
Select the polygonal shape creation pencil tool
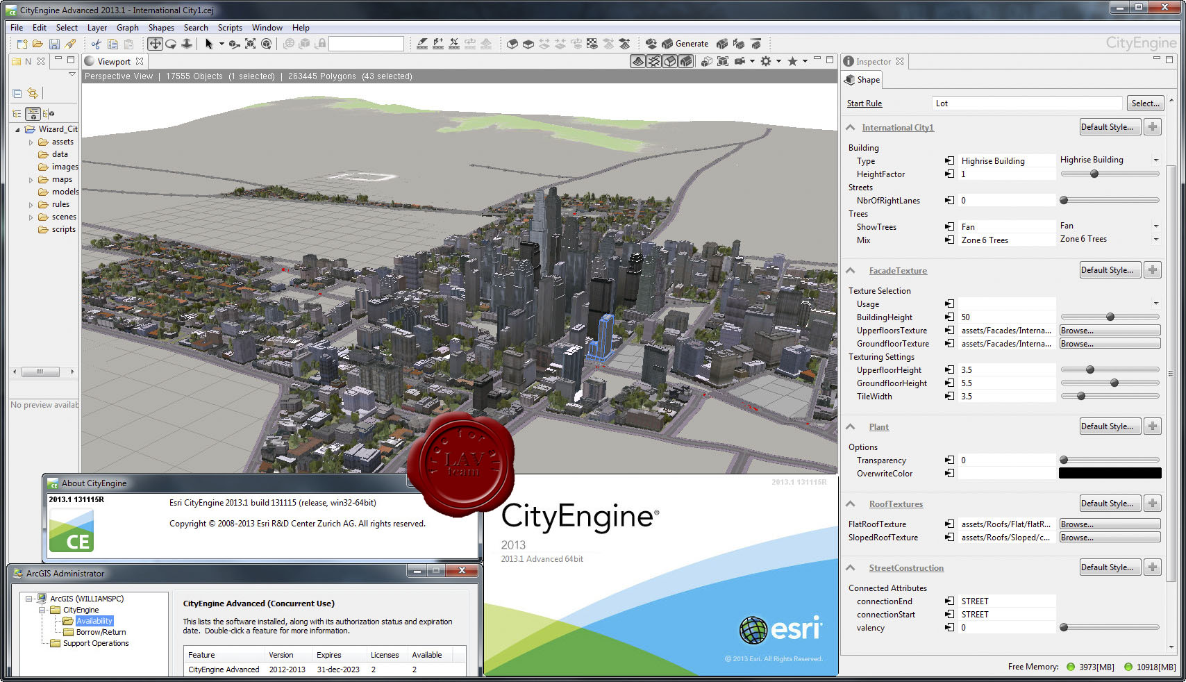pyautogui.click(x=422, y=44)
